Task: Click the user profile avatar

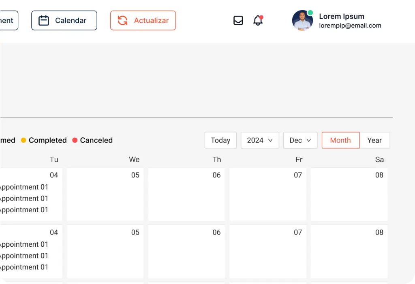Action: (x=302, y=20)
